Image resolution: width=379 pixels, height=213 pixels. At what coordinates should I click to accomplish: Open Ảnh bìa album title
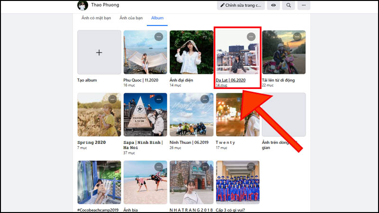pos(131,210)
